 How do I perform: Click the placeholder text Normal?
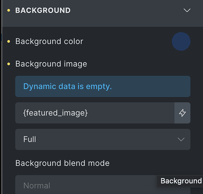(37, 186)
